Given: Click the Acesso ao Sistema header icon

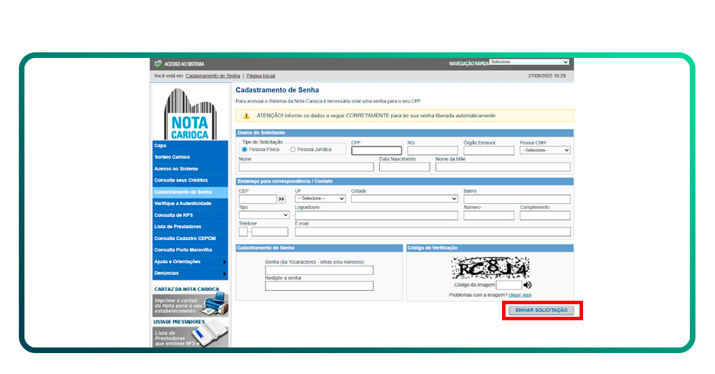Looking at the screenshot, I should [158, 63].
